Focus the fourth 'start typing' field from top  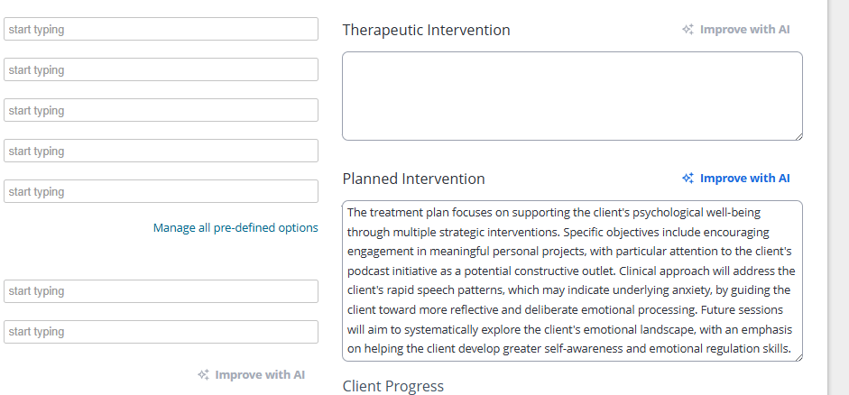[161, 152]
